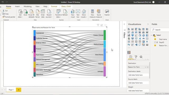Image resolution: width=169 pixels, height=95 pixels.
Task: Select the Sankey custom visual icon
Action: [x=129, y=53]
